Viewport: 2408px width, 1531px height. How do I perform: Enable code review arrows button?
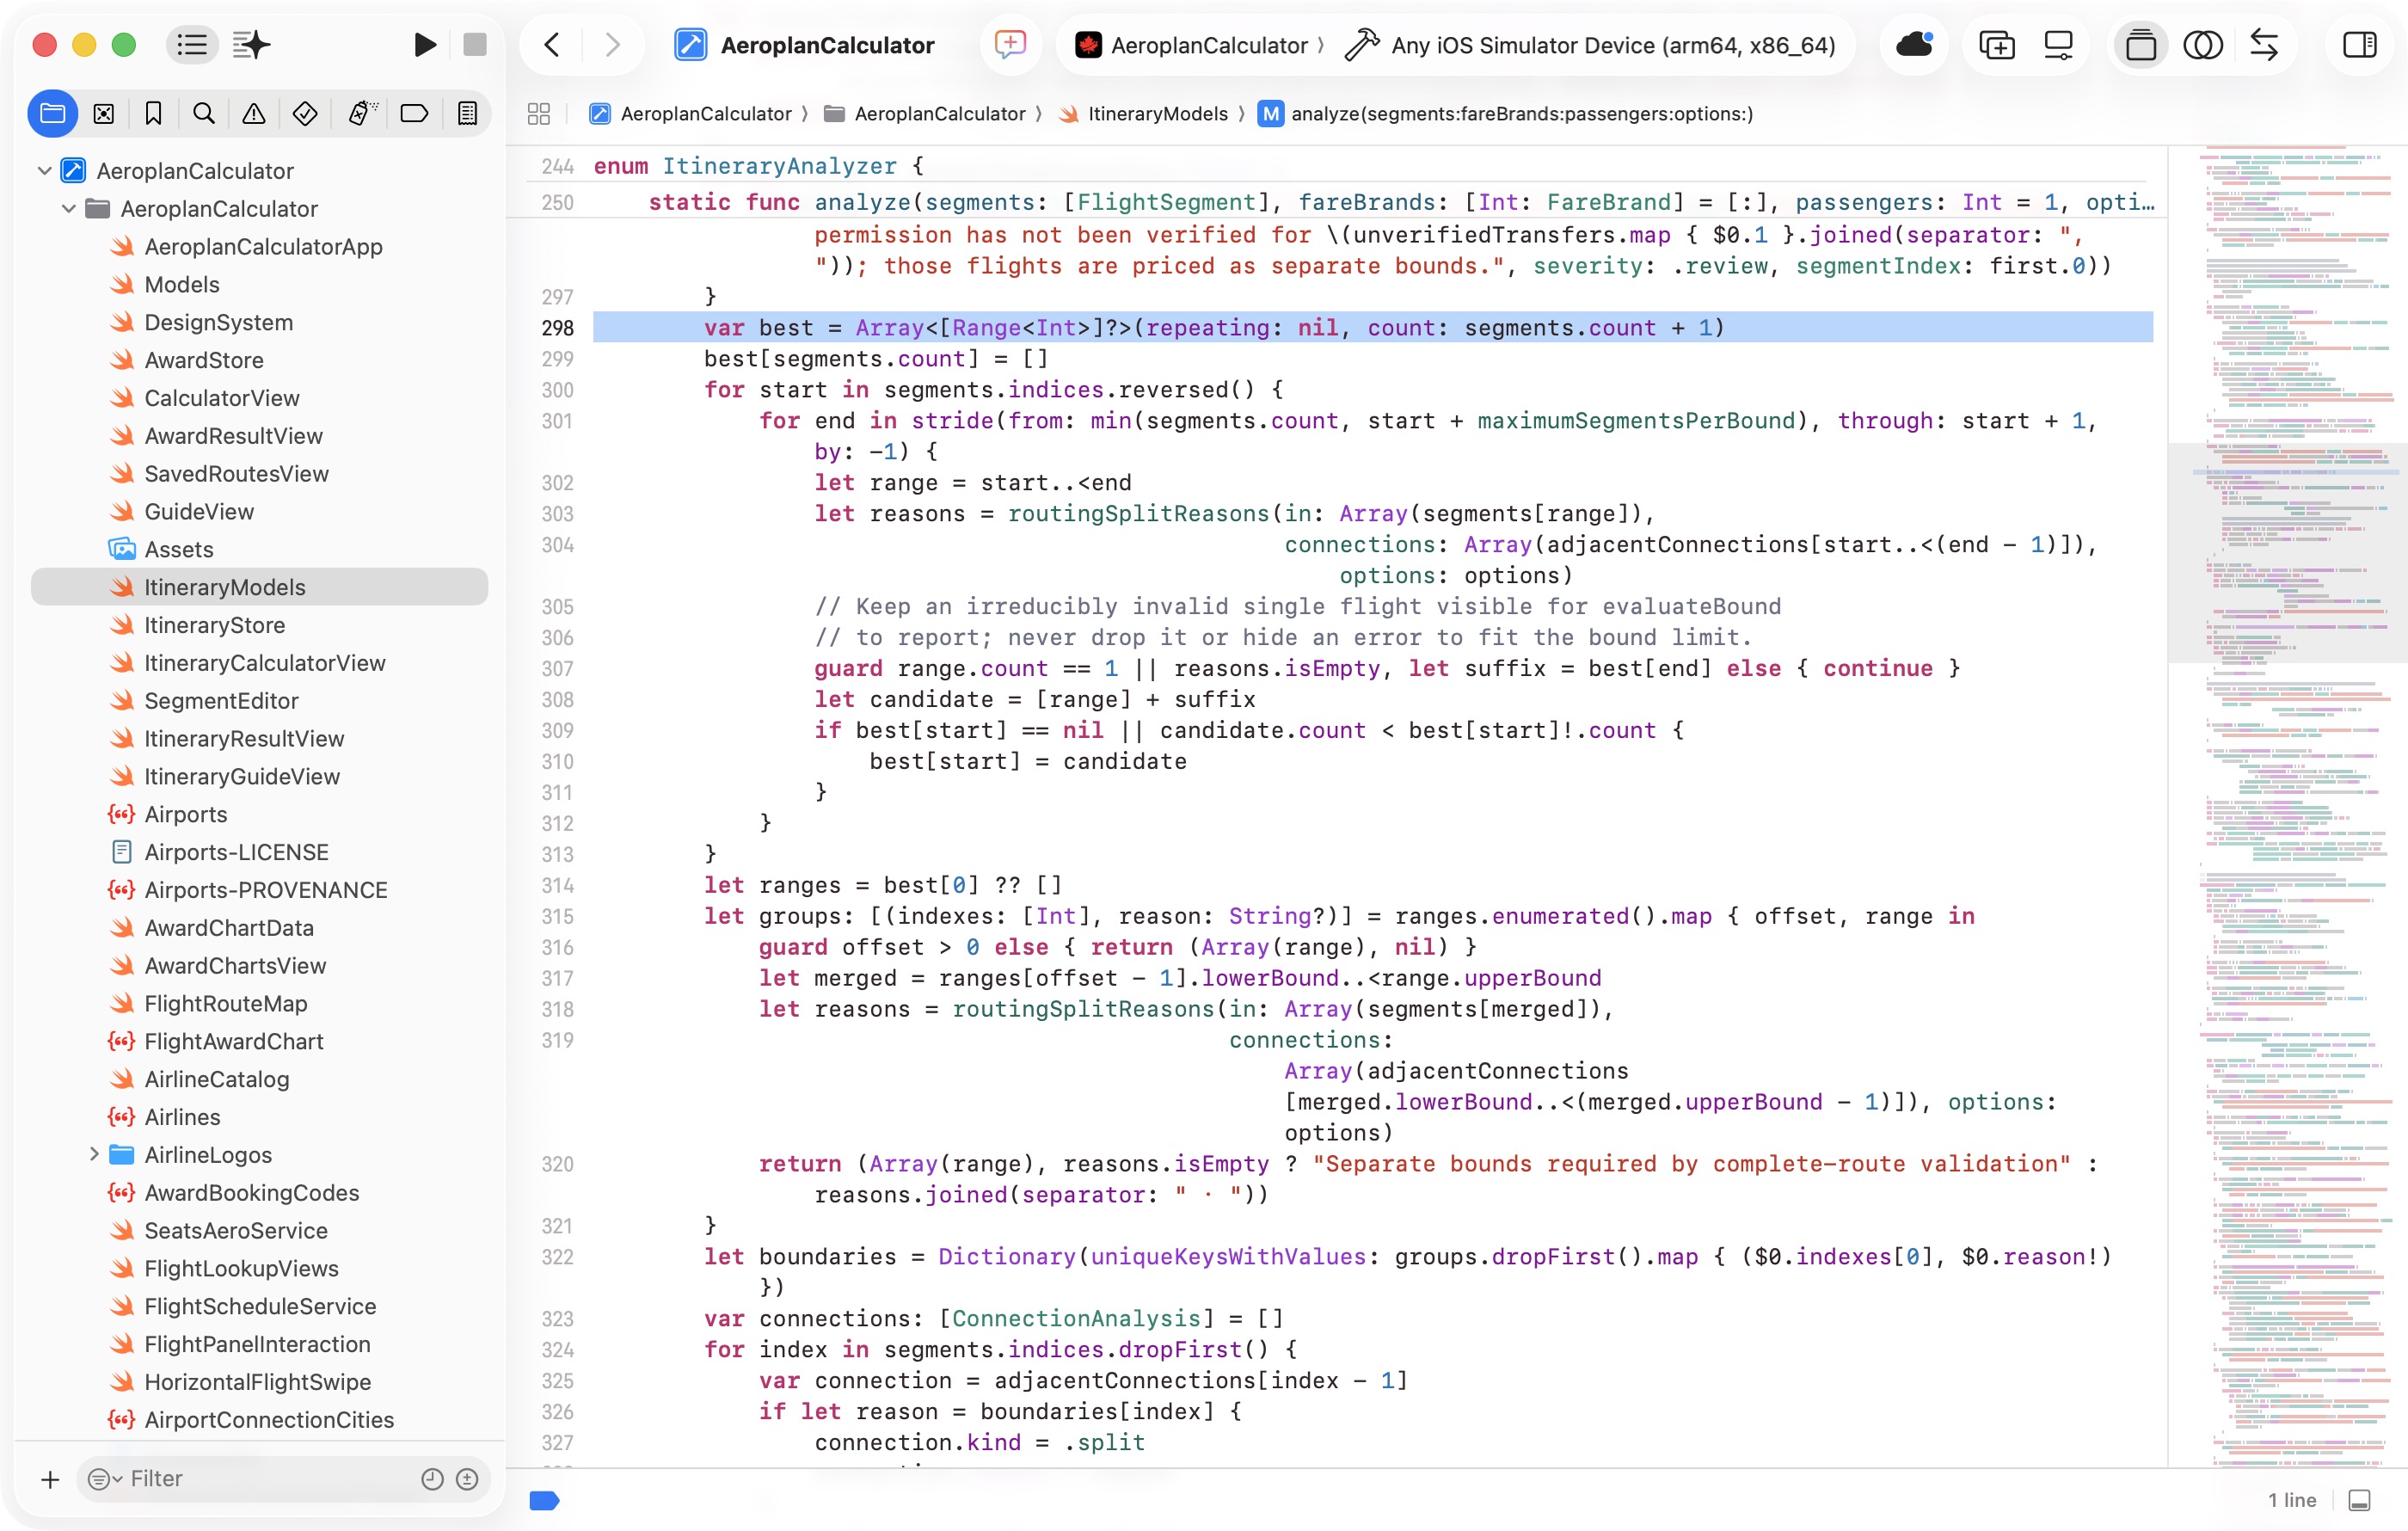tap(2264, 45)
